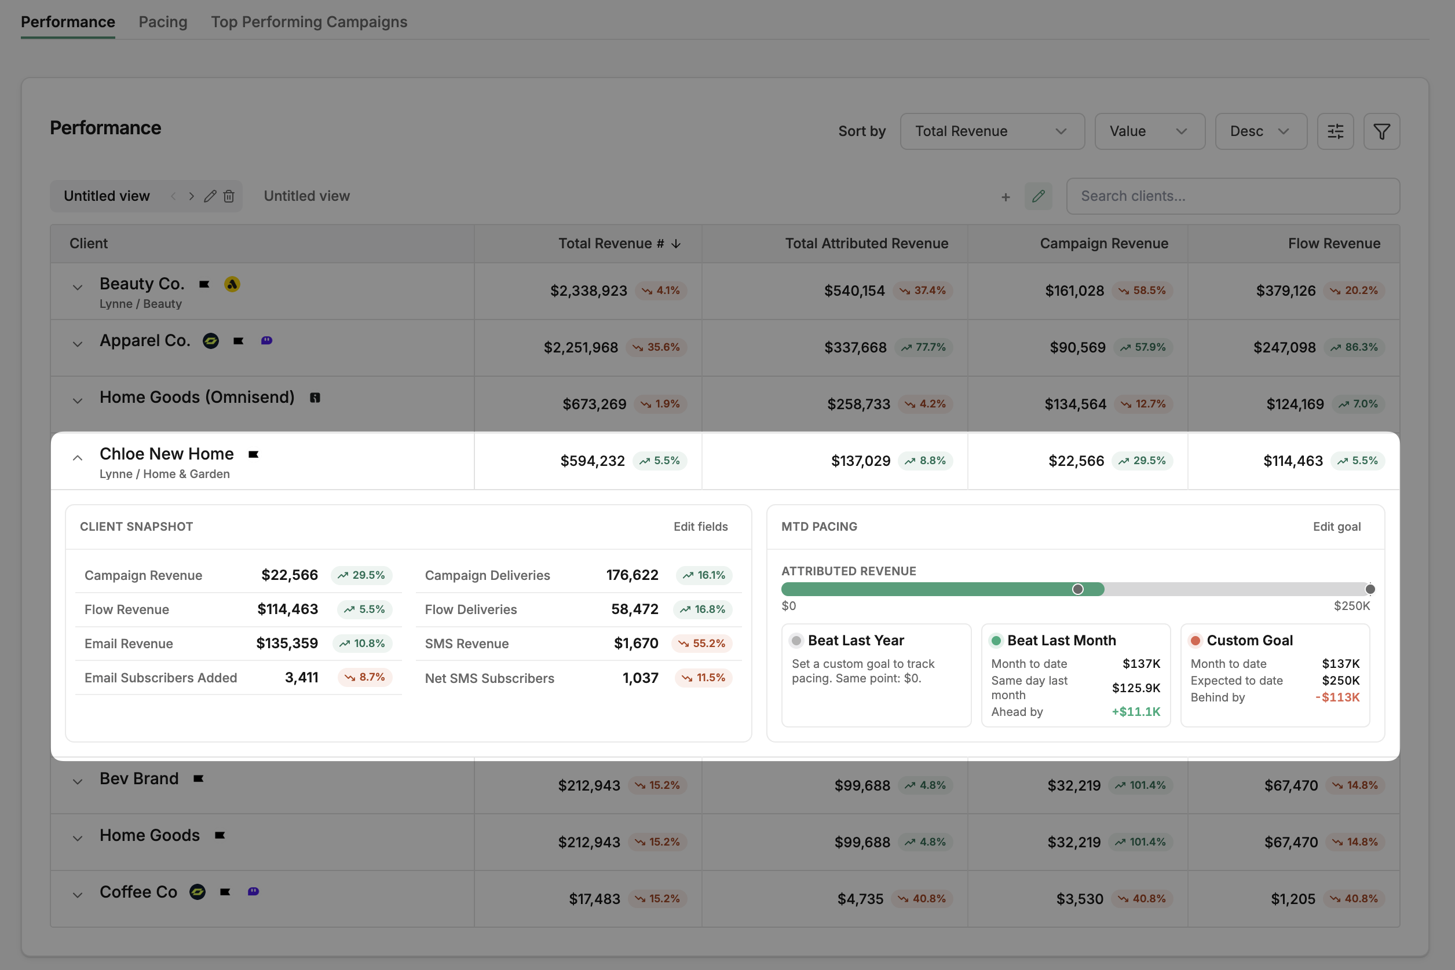1455x970 pixels.
Task: Select the Beat Last Year goal card
Action: click(876, 675)
